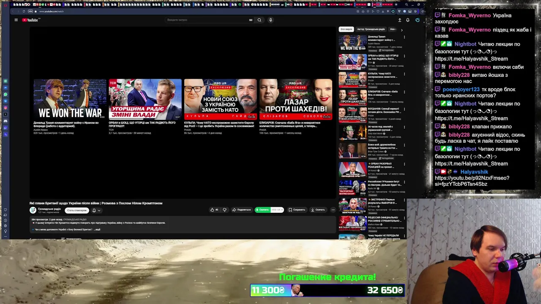Image resolution: width=541 pixels, height=304 pixels.
Task: Open the quality dropdown beside green Скачать
Action: click(277, 210)
